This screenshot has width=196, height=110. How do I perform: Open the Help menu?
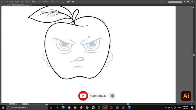[x=52, y=2]
